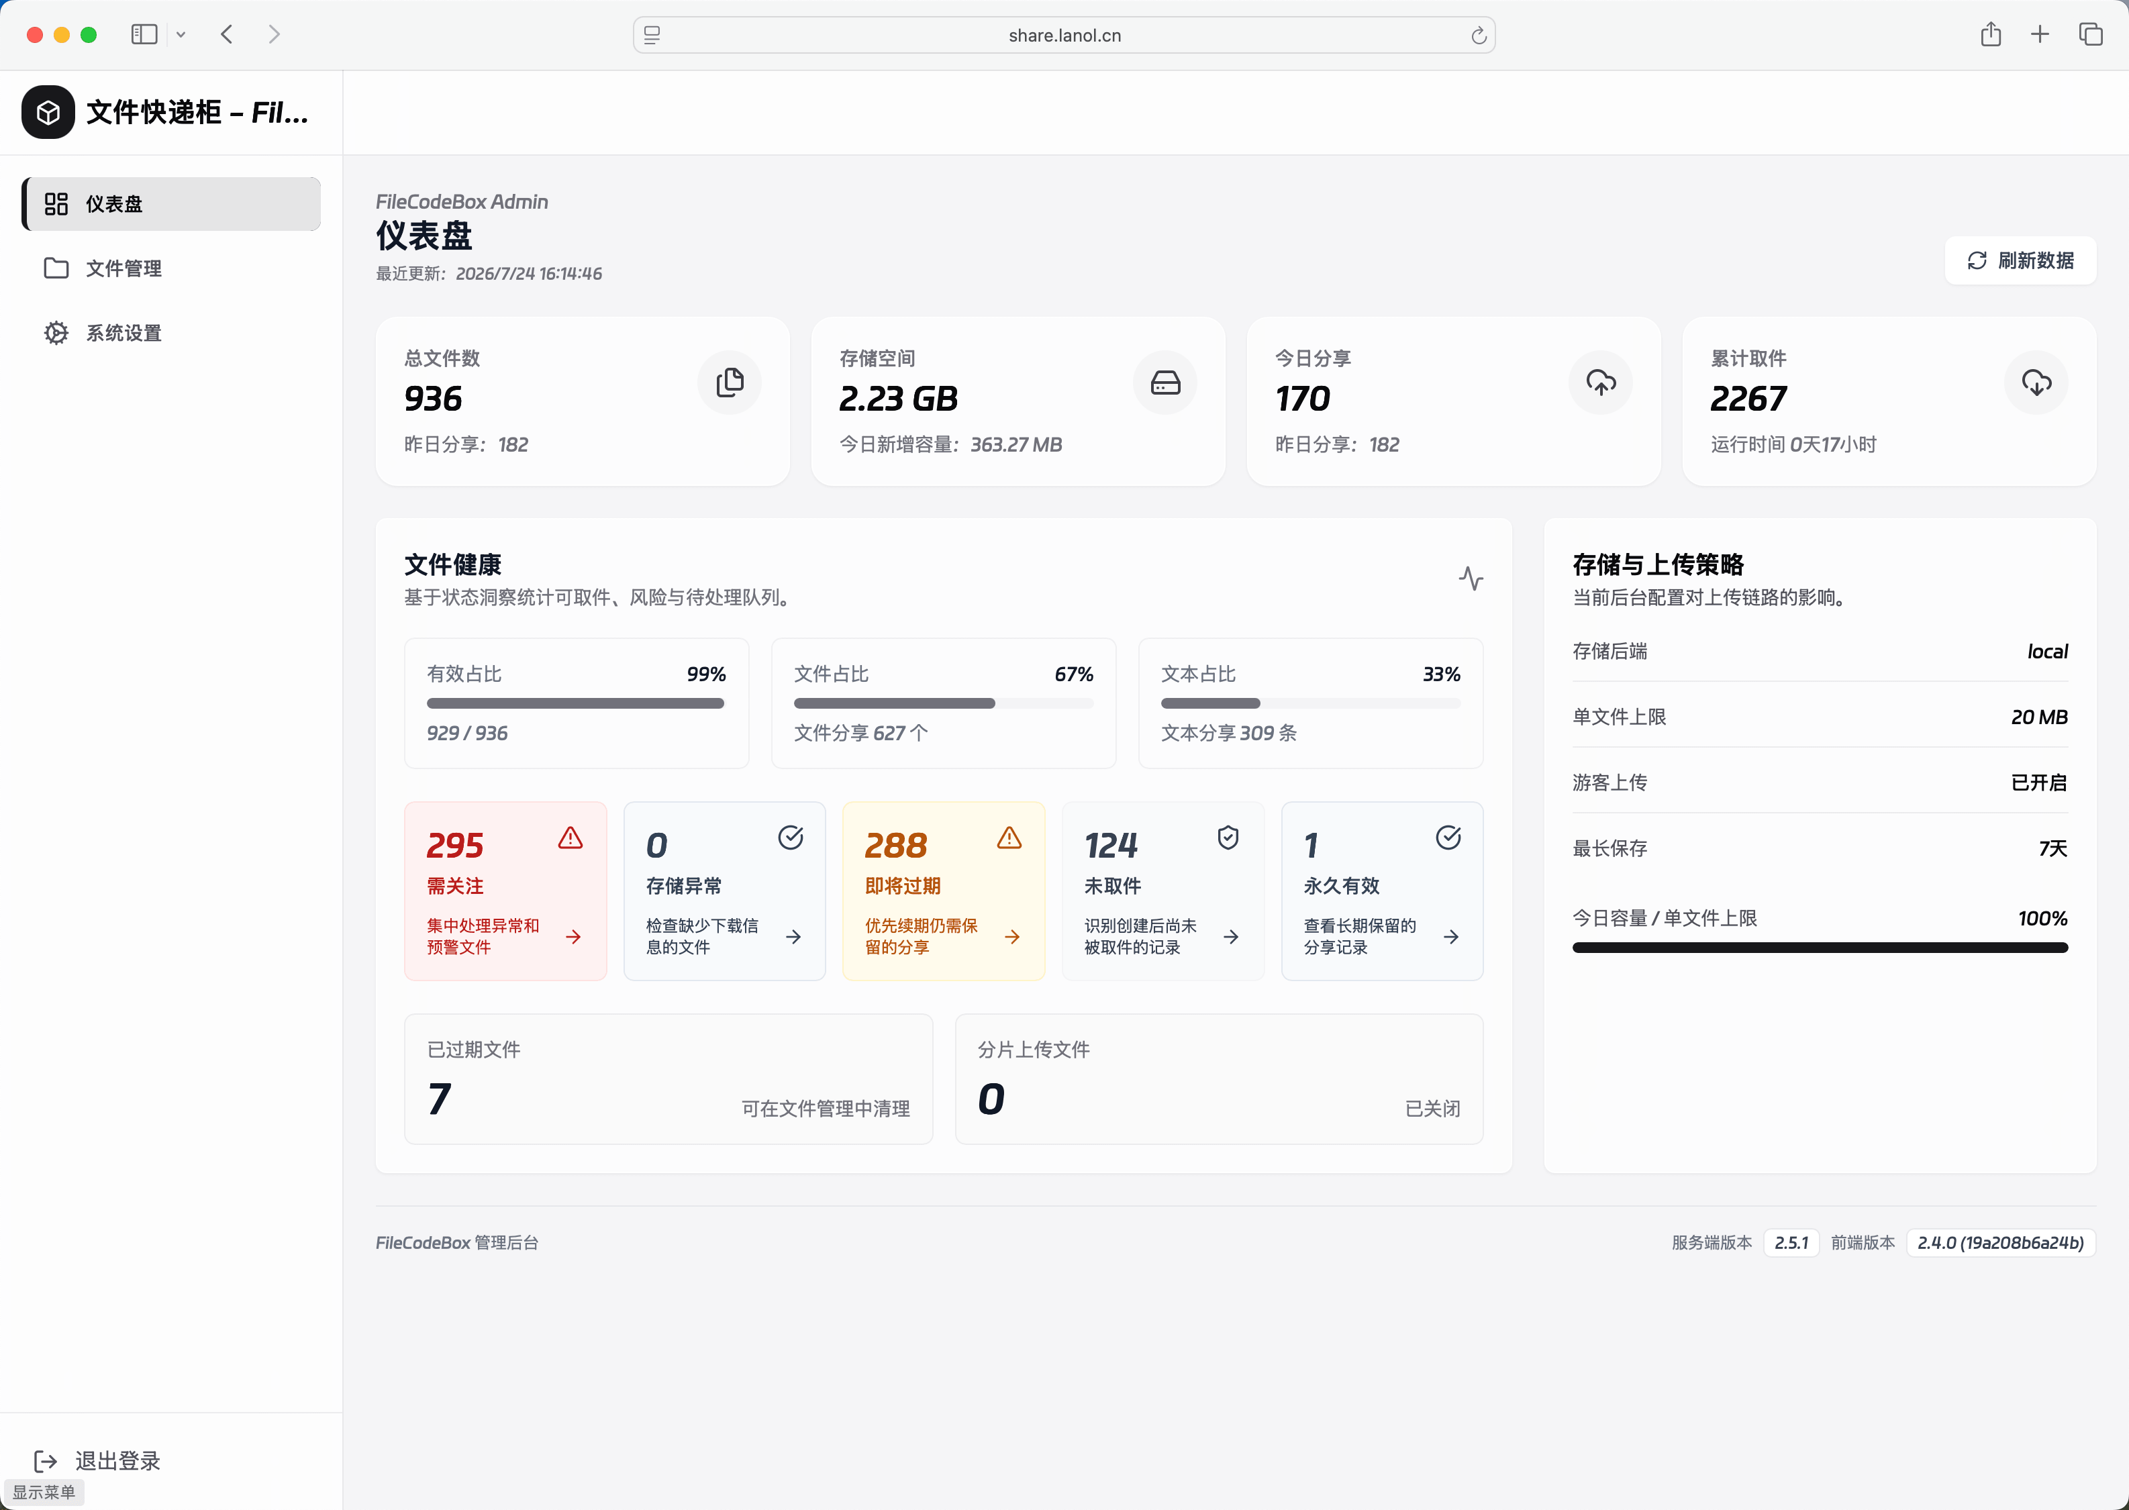The height and width of the screenshot is (1510, 2129).
Task: Click the arrow on the 永久有效 card
Action: (1451, 936)
